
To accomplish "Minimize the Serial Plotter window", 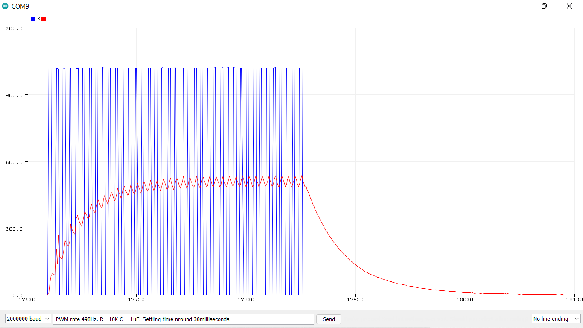I will (519, 6).
